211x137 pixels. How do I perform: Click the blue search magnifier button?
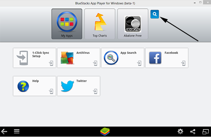(155, 14)
